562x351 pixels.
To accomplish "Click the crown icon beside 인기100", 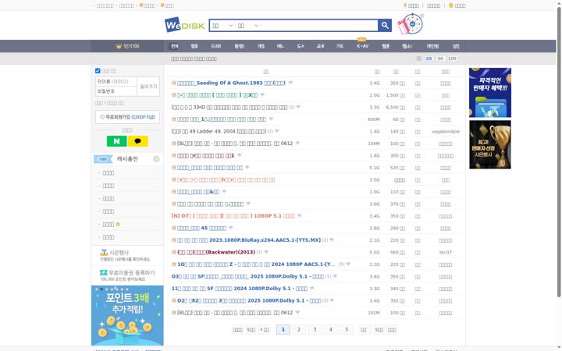I will pyautogui.click(x=119, y=46).
